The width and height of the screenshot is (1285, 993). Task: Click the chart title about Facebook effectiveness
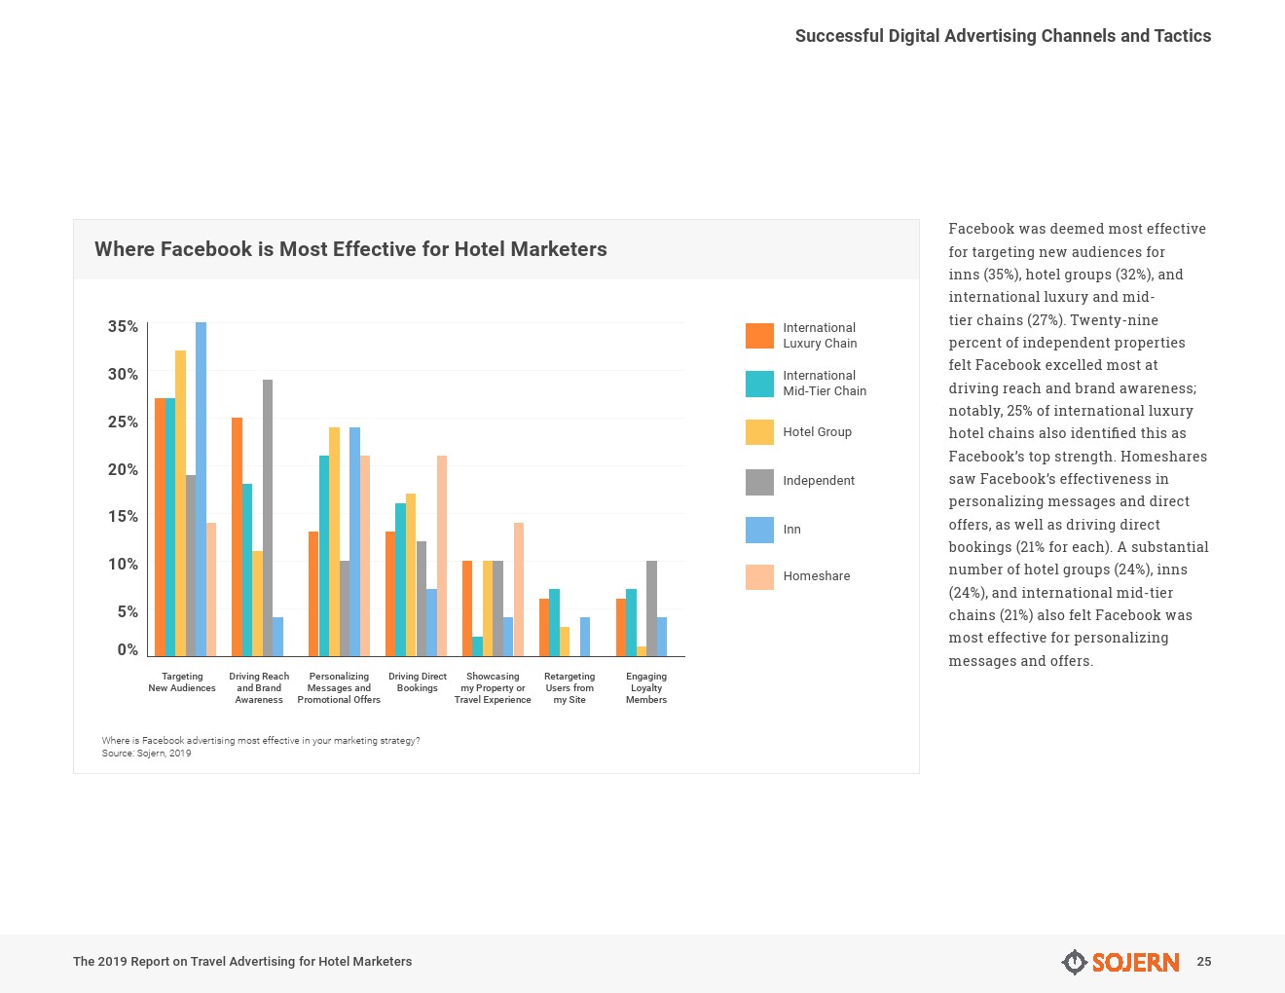coord(350,249)
